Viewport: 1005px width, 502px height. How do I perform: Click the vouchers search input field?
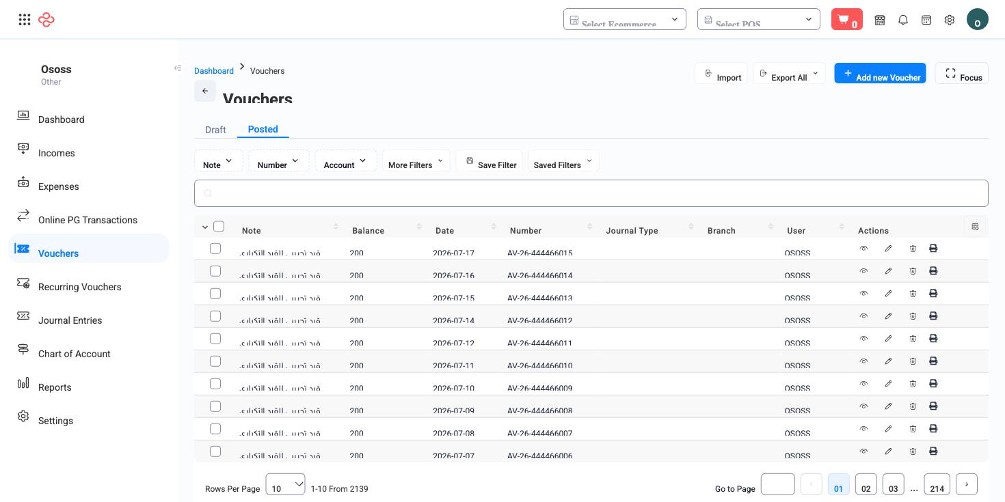[x=591, y=193]
